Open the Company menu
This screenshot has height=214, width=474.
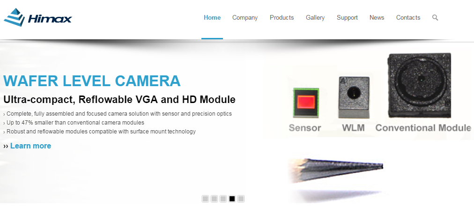click(245, 17)
